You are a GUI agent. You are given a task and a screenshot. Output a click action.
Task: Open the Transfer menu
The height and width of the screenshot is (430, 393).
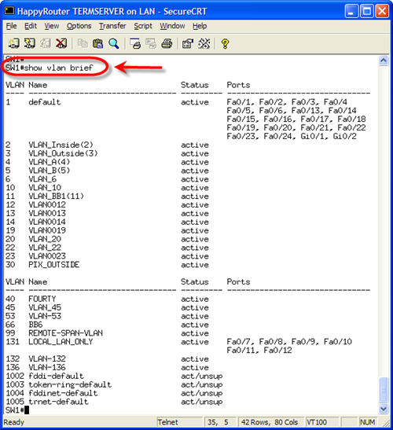click(x=112, y=26)
